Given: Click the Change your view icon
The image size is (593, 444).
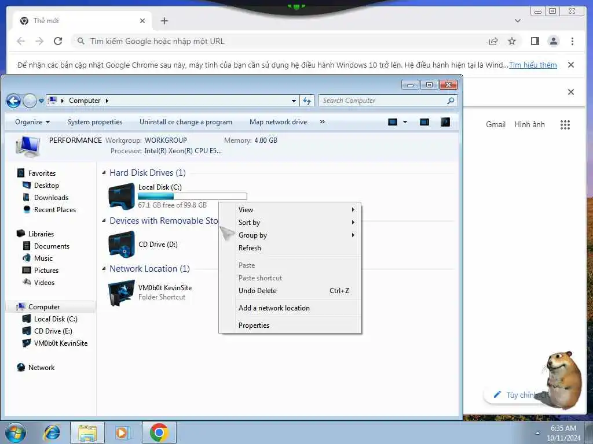Looking at the screenshot, I should pyautogui.click(x=393, y=122).
